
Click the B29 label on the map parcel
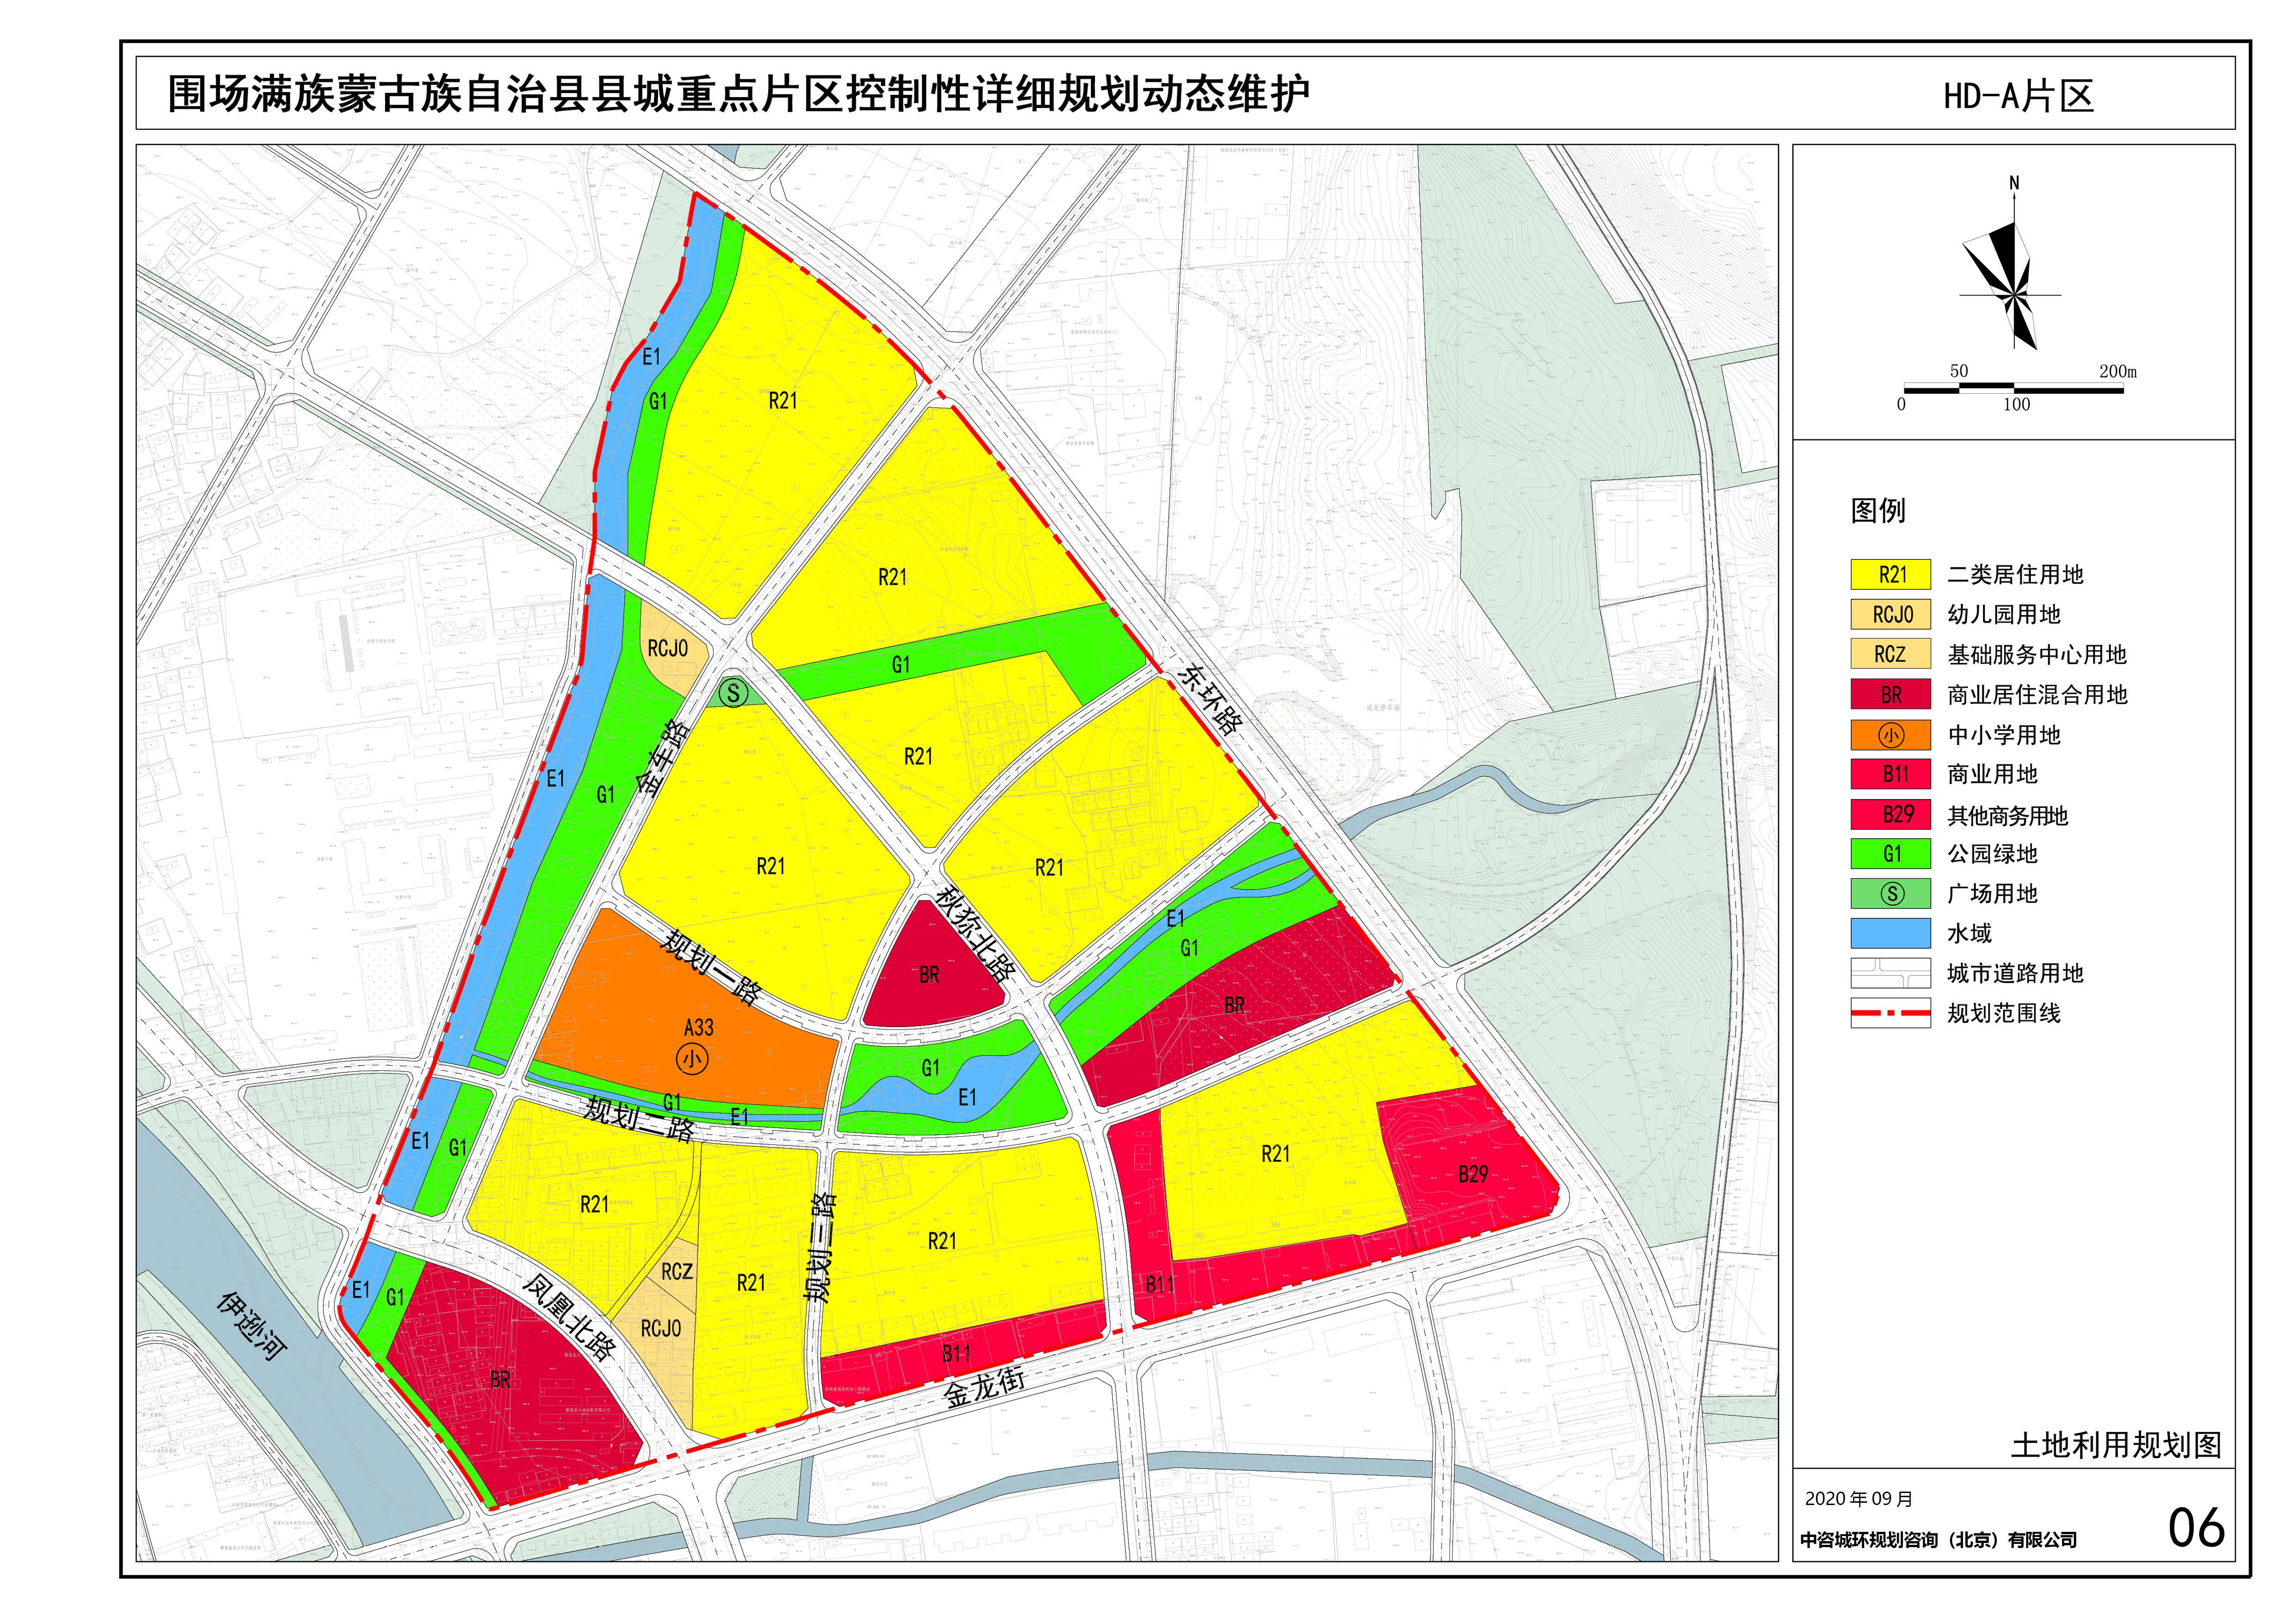pyautogui.click(x=1472, y=1174)
